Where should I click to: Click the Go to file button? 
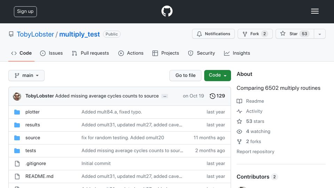click(x=185, y=76)
